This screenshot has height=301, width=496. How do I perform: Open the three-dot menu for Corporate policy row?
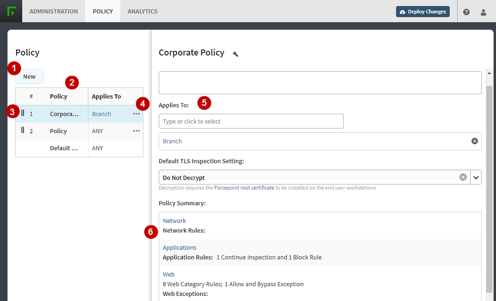click(x=136, y=114)
